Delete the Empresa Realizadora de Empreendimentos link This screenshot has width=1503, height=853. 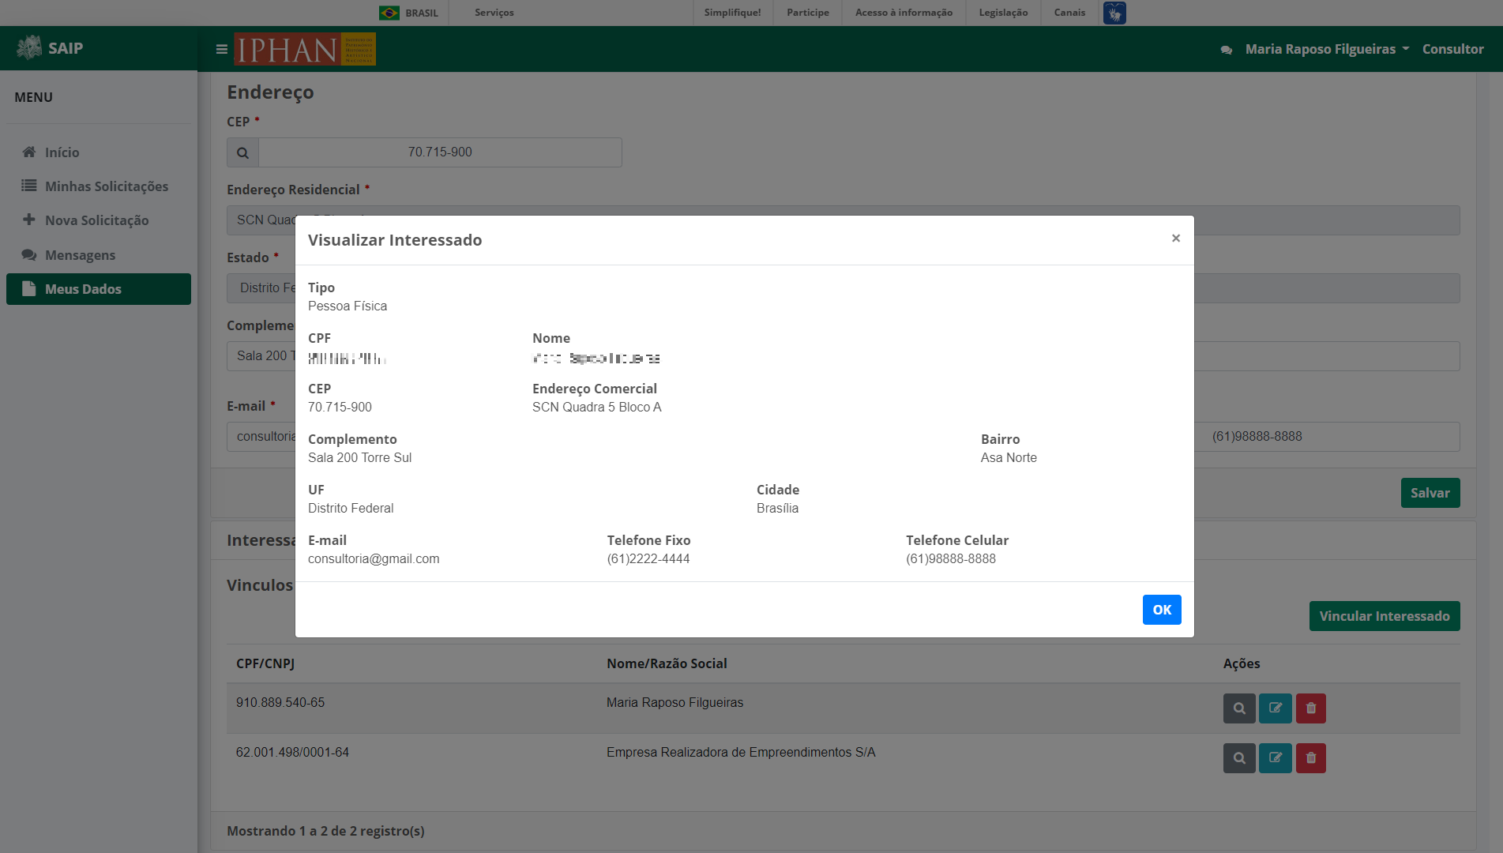pos(1310,758)
